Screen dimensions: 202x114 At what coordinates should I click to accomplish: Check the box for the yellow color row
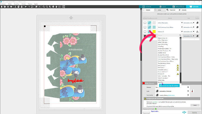coord(145,32)
